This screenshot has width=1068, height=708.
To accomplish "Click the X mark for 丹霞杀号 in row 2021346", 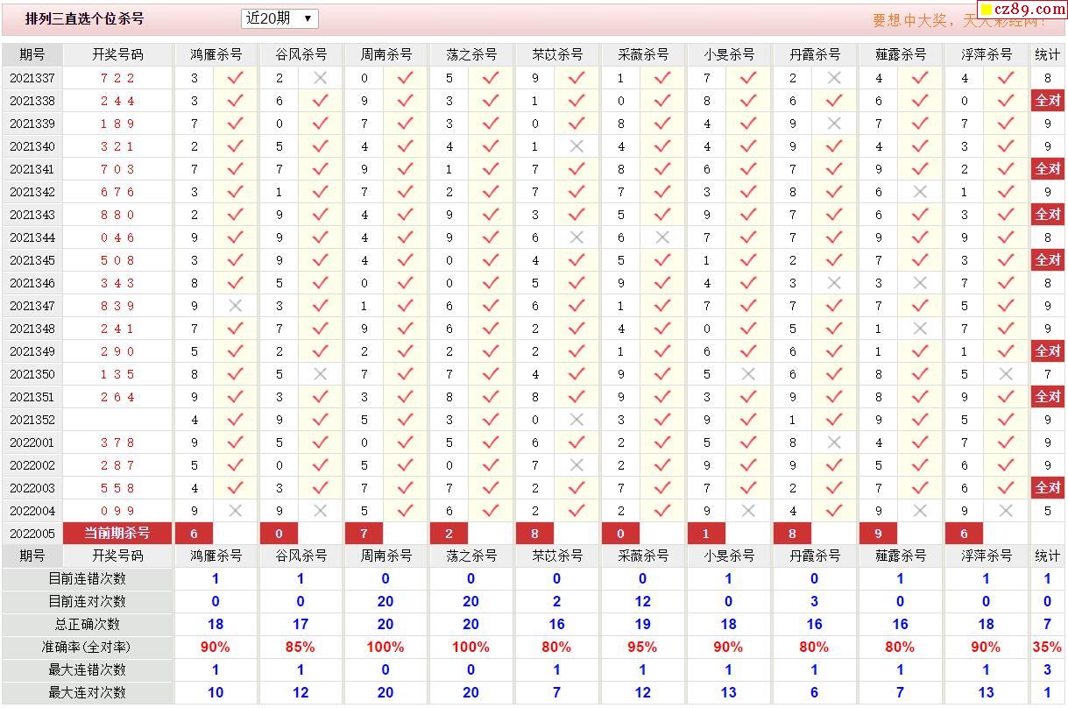I will click(834, 283).
